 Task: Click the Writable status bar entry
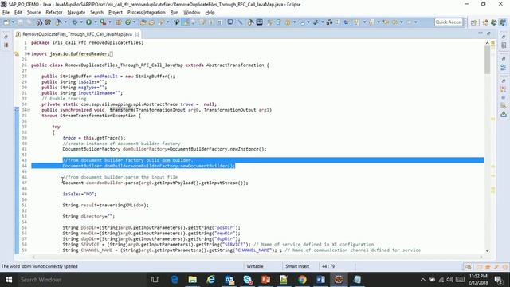[255, 266]
